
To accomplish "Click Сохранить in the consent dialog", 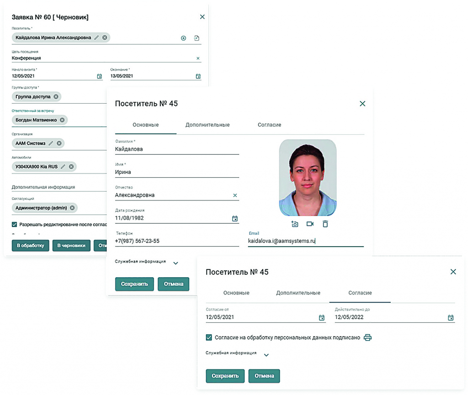I will pyautogui.click(x=225, y=376).
